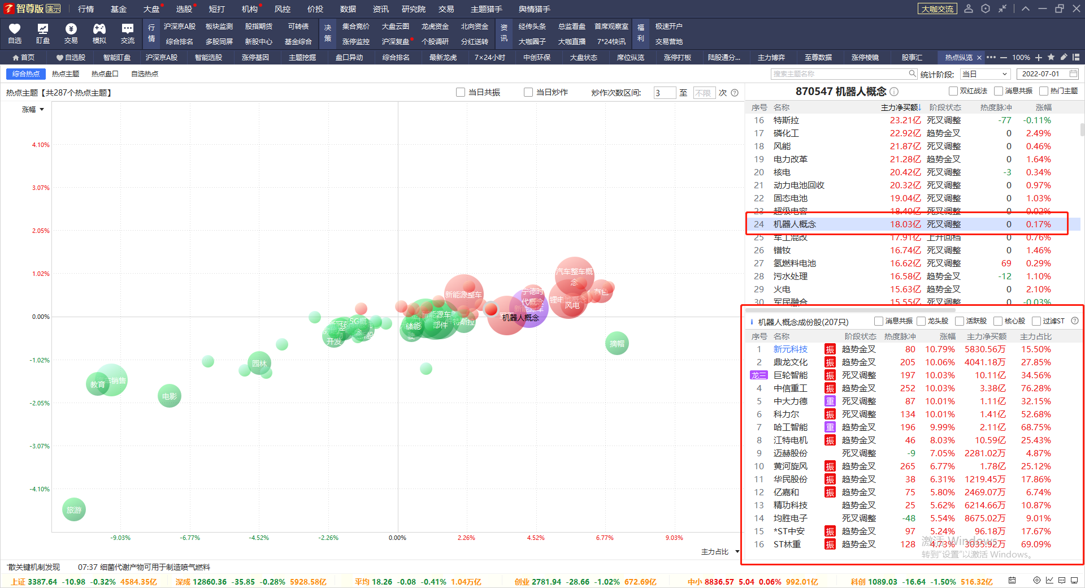This screenshot has width=1085, height=588.
Task: Open the 行情 menu
Action: (x=86, y=9)
